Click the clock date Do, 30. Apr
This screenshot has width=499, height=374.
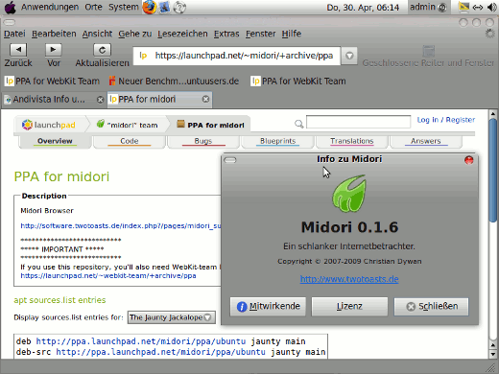point(363,8)
